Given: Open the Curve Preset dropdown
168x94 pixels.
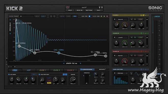Looking at the screenshot, I should (26, 16).
